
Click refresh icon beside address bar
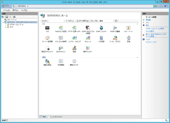[x=155, y=6]
